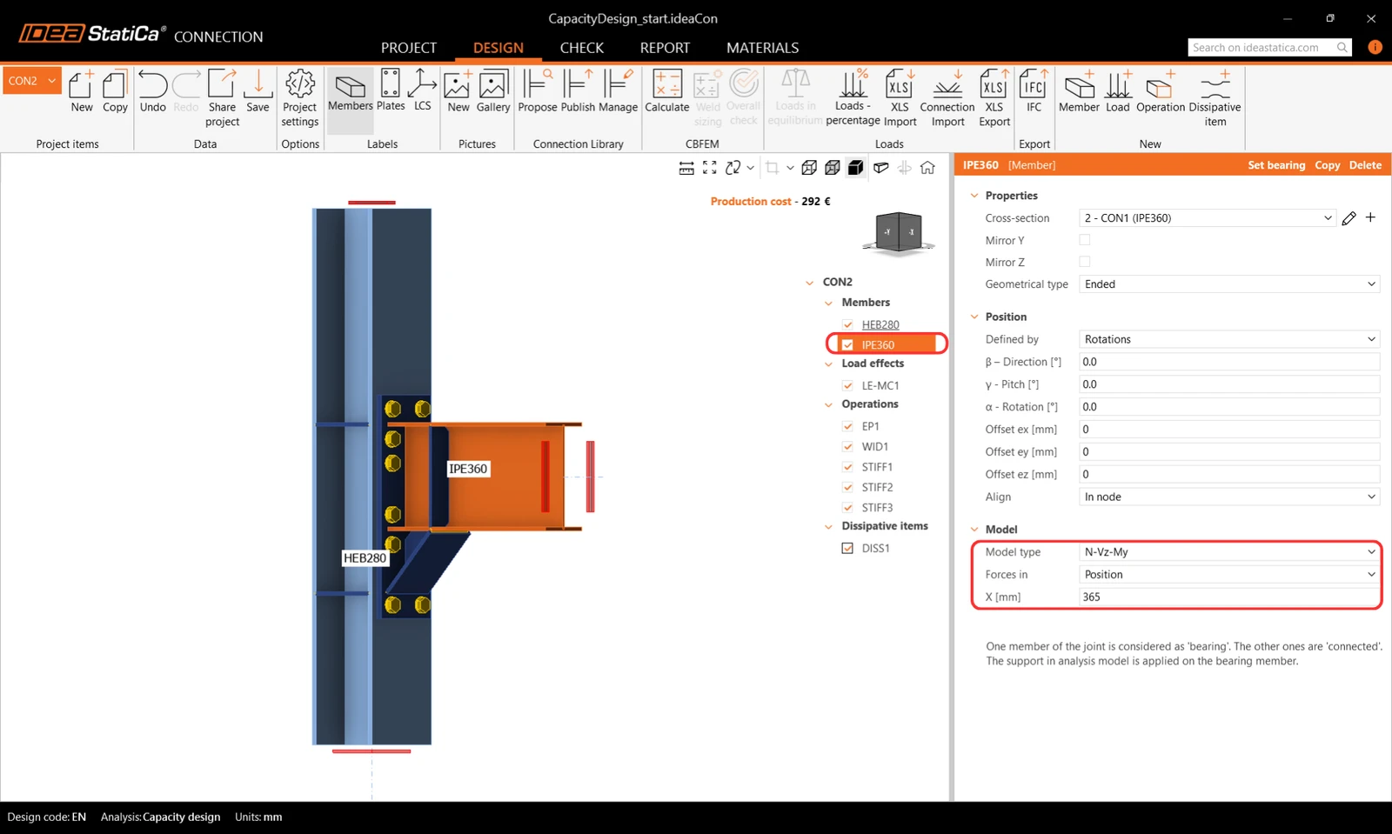Click the Copy project item icon

pyautogui.click(x=115, y=91)
